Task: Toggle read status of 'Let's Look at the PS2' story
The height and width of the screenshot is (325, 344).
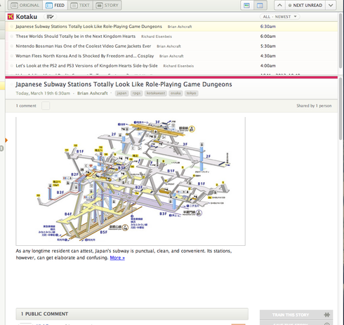Action: 11,66
